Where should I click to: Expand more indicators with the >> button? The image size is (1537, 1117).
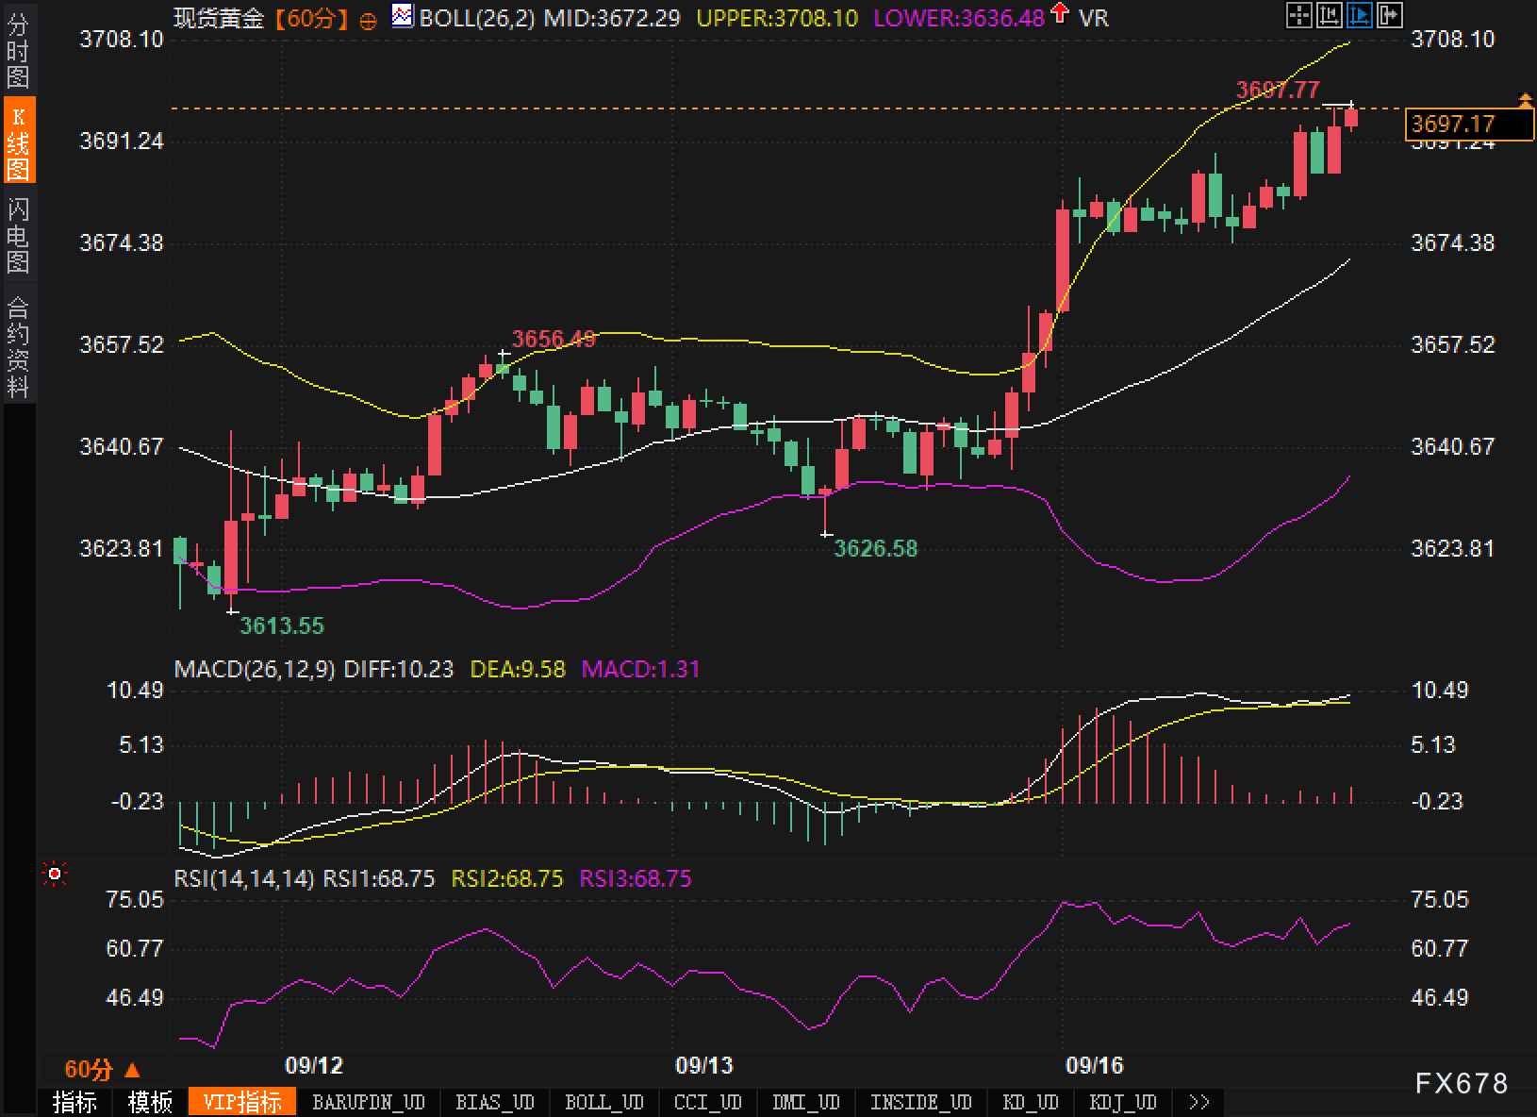point(1199,1102)
